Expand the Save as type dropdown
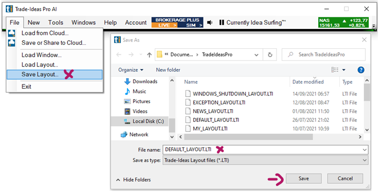Image resolution: width=380 pixels, height=194 pixels. pos(364,160)
